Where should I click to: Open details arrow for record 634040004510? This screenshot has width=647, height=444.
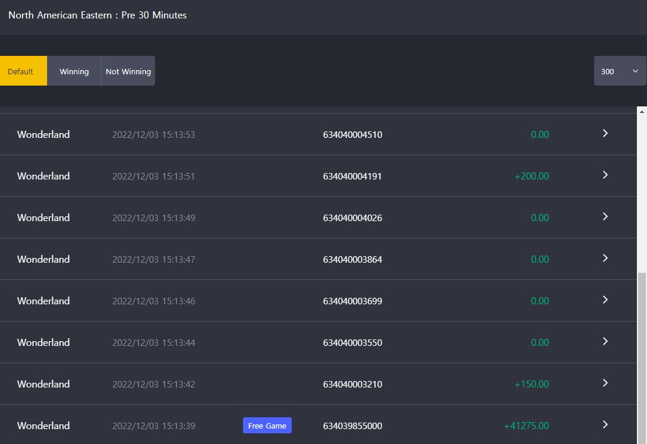[x=605, y=133]
